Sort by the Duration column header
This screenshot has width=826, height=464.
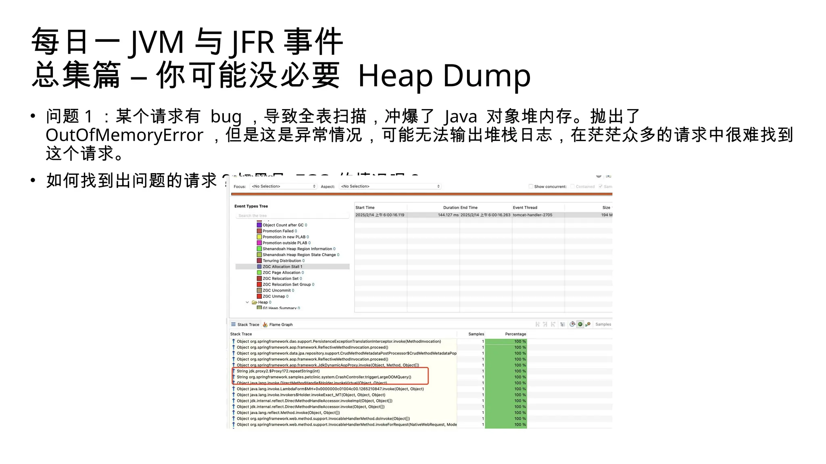coord(433,208)
